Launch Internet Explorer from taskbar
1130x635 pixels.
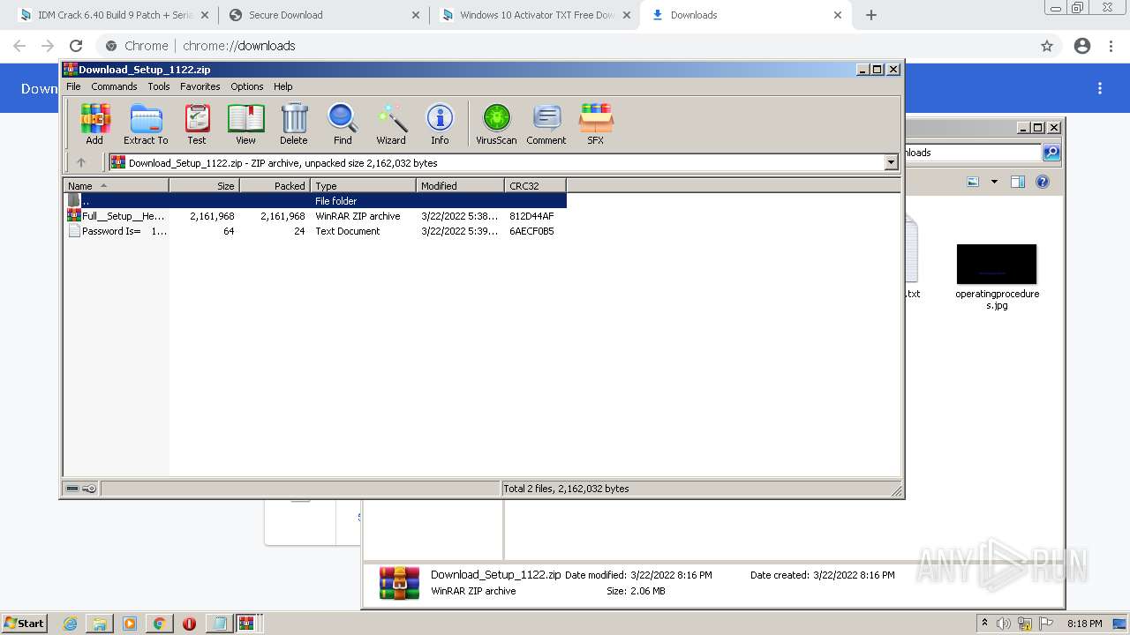71,624
